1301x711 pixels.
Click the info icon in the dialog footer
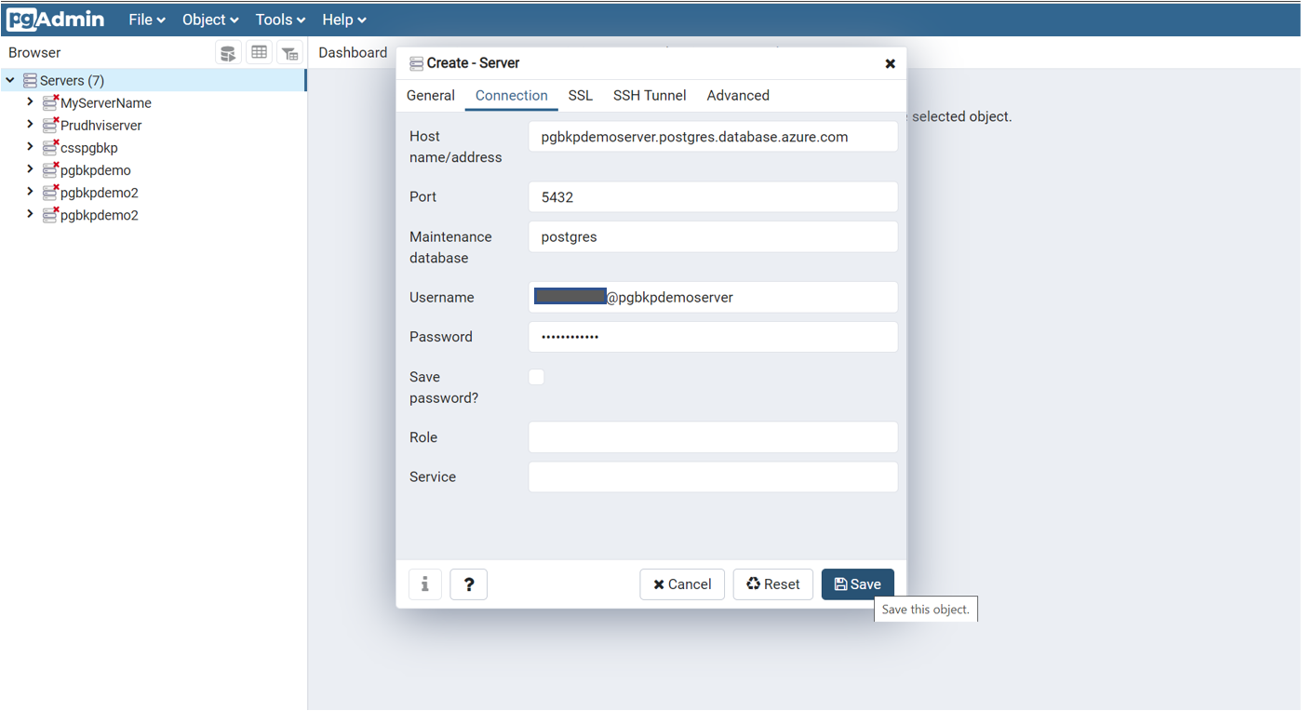pyautogui.click(x=425, y=584)
